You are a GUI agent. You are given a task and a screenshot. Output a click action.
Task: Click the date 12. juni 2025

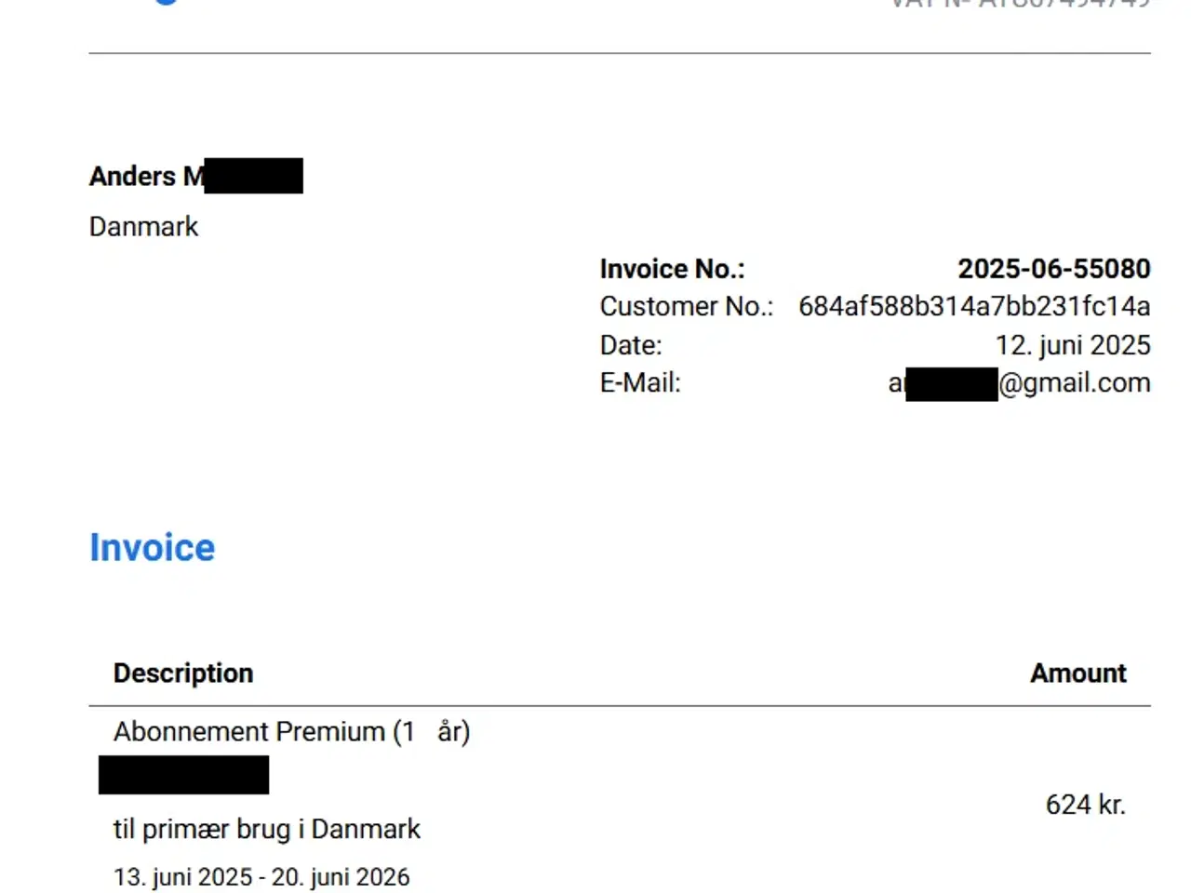1072,345
